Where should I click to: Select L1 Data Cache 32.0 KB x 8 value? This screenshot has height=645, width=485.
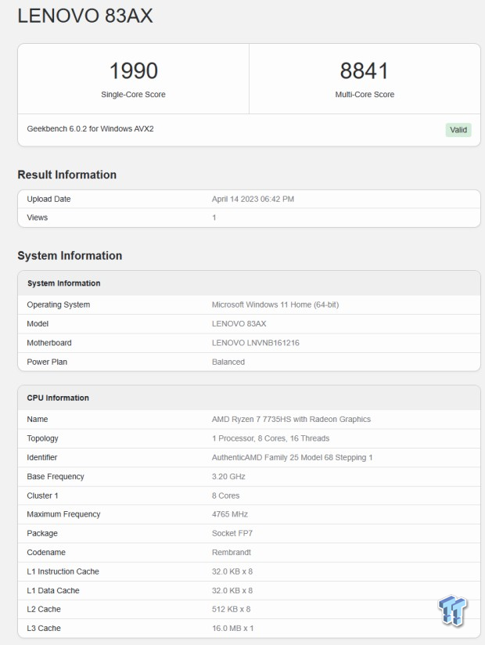[x=232, y=591]
